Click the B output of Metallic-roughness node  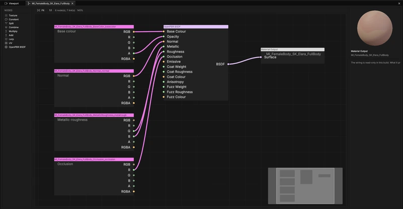click(133, 136)
